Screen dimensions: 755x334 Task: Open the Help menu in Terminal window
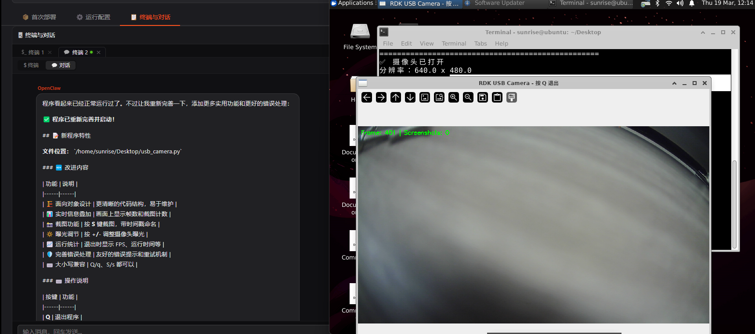502,43
